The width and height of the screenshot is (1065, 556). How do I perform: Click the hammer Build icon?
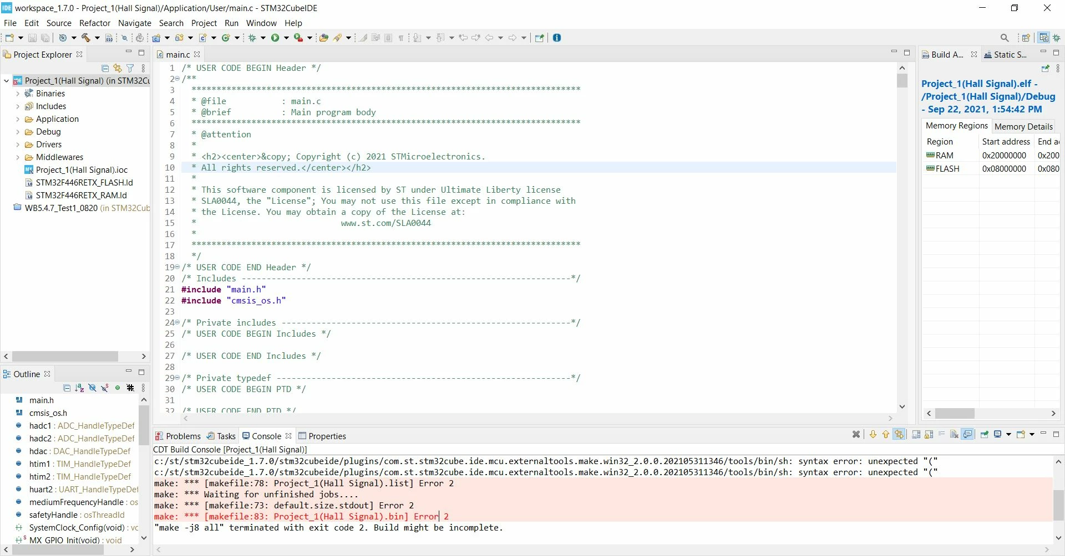point(86,38)
